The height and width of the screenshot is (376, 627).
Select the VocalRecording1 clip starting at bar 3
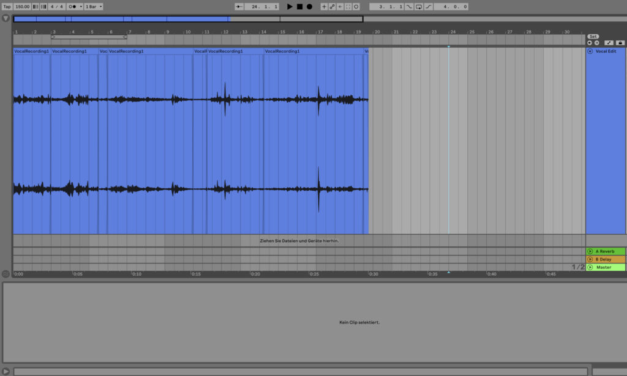tap(74, 51)
